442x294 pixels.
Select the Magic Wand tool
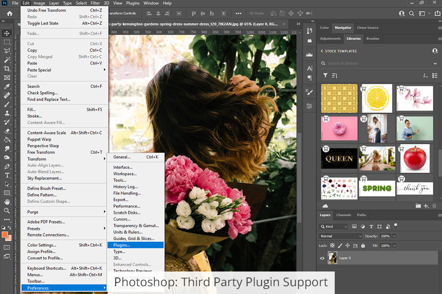[7, 60]
